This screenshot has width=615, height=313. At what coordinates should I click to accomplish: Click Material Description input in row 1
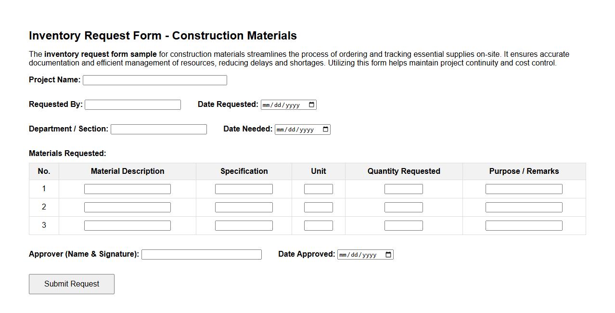(x=127, y=188)
